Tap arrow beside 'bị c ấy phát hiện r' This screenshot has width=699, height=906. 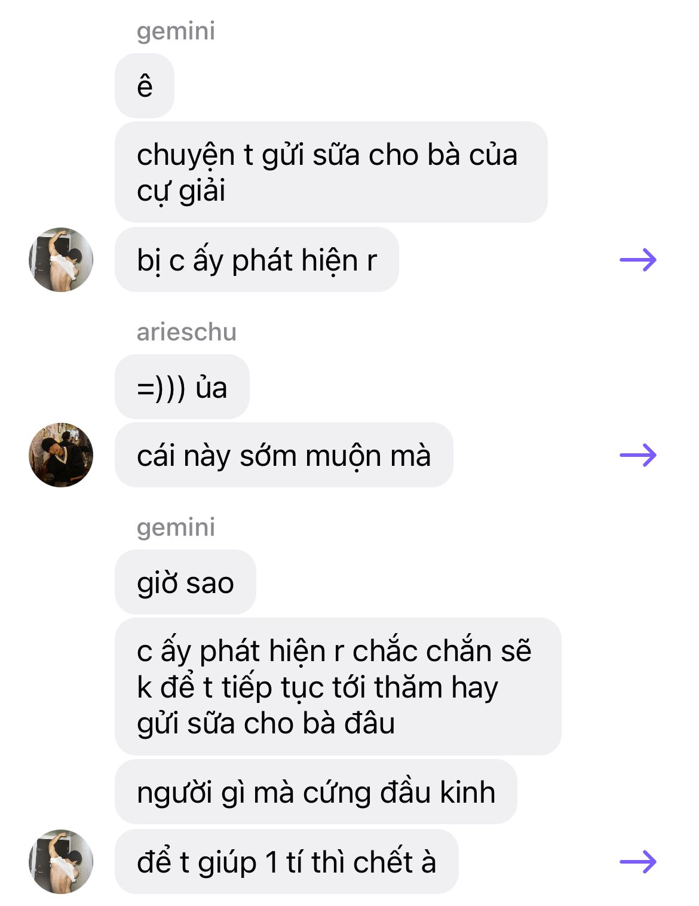(638, 260)
